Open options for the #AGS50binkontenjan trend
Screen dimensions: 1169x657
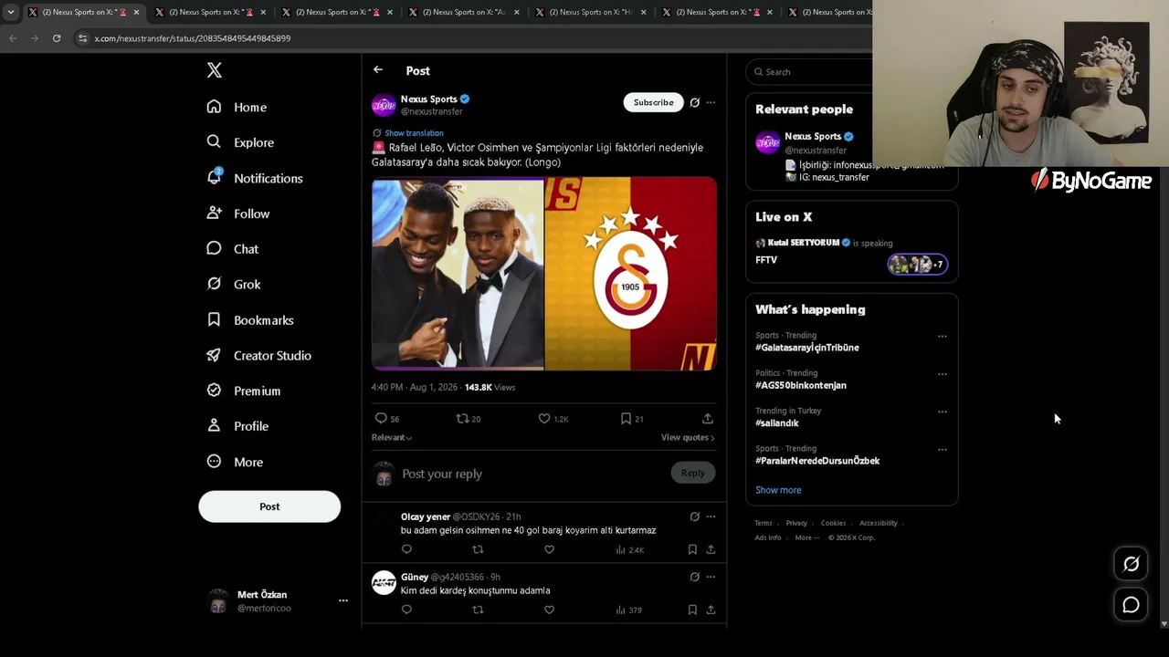click(x=943, y=373)
